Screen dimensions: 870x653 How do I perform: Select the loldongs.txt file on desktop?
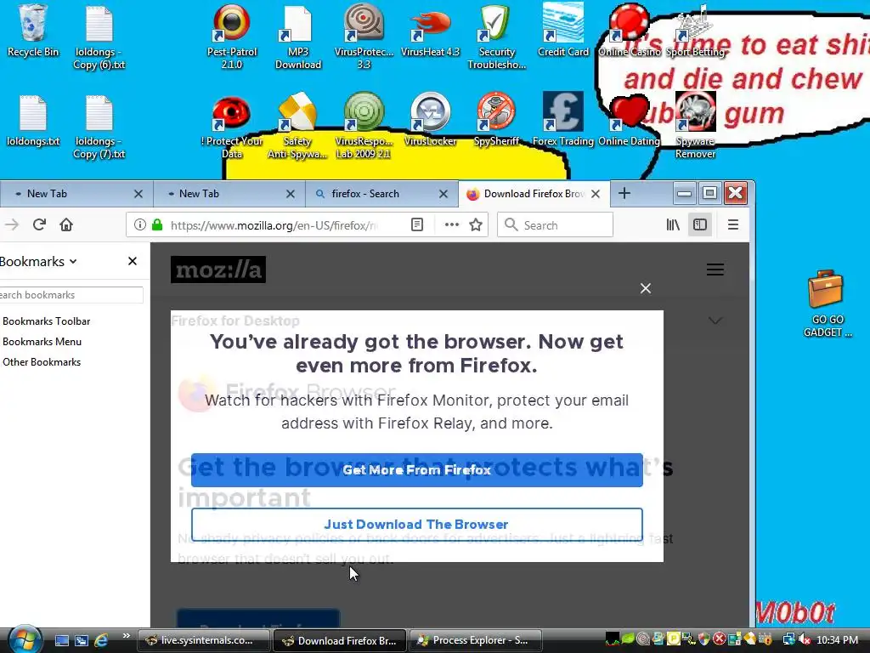(x=33, y=121)
